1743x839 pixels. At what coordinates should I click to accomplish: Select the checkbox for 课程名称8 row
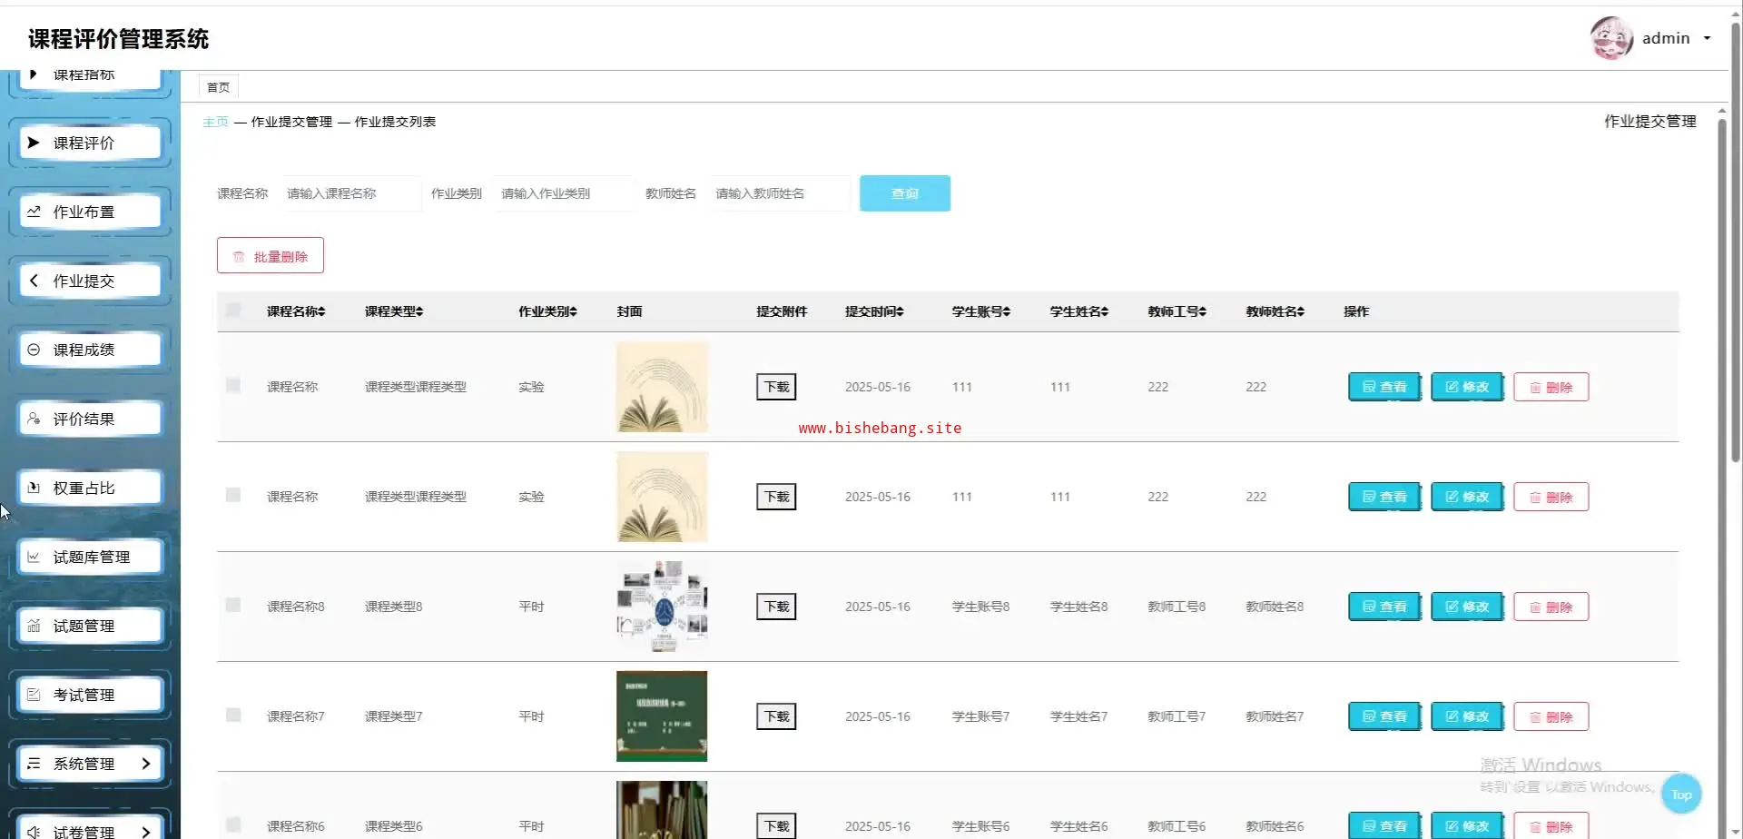(x=233, y=606)
